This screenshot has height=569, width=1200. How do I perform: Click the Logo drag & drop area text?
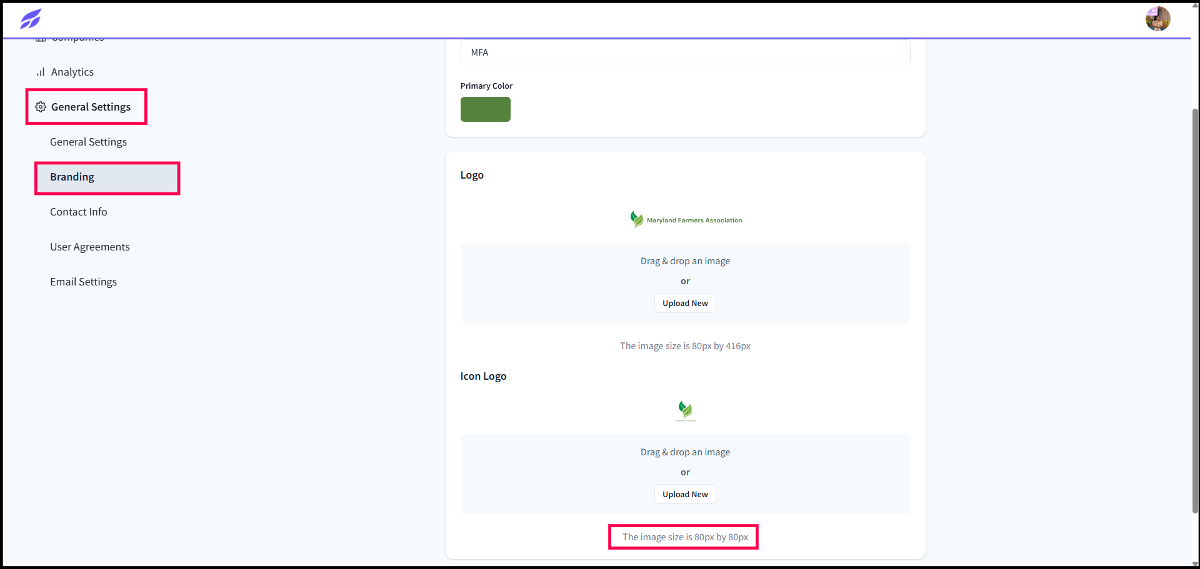[x=685, y=261]
